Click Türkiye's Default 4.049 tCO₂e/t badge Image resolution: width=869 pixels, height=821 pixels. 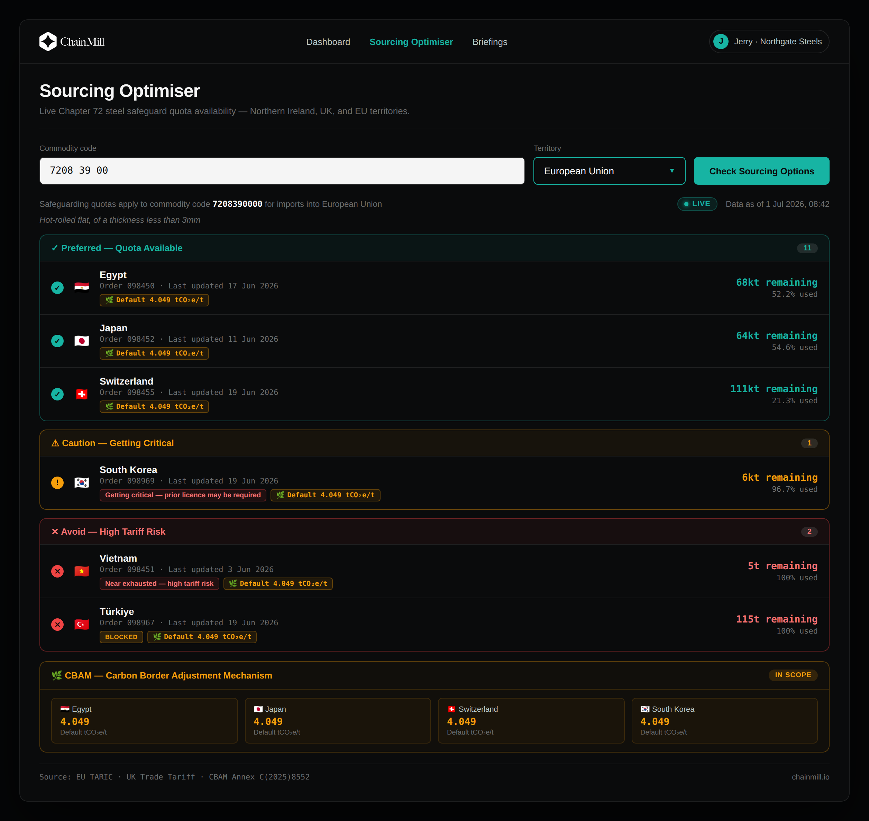[x=202, y=637]
